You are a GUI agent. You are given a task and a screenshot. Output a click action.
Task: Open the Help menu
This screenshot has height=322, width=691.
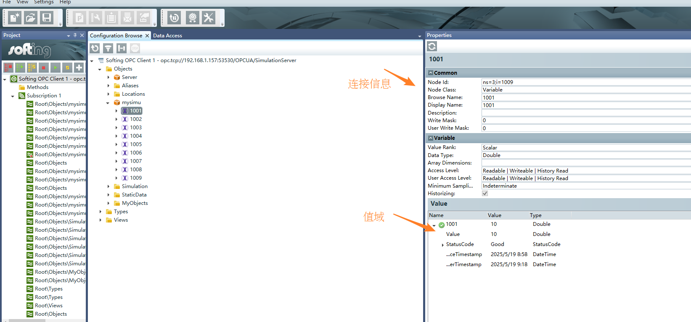click(x=65, y=2)
